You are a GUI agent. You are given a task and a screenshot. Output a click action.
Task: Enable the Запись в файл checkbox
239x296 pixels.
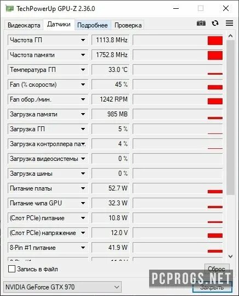[x=12, y=269]
